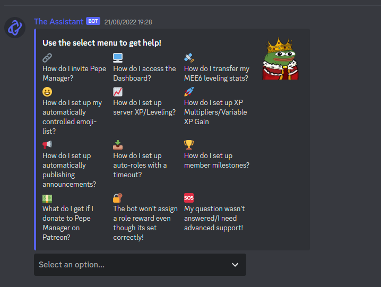Expand the select menu chevron arrow
The width and height of the screenshot is (381, 287).
click(x=235, y=265)
